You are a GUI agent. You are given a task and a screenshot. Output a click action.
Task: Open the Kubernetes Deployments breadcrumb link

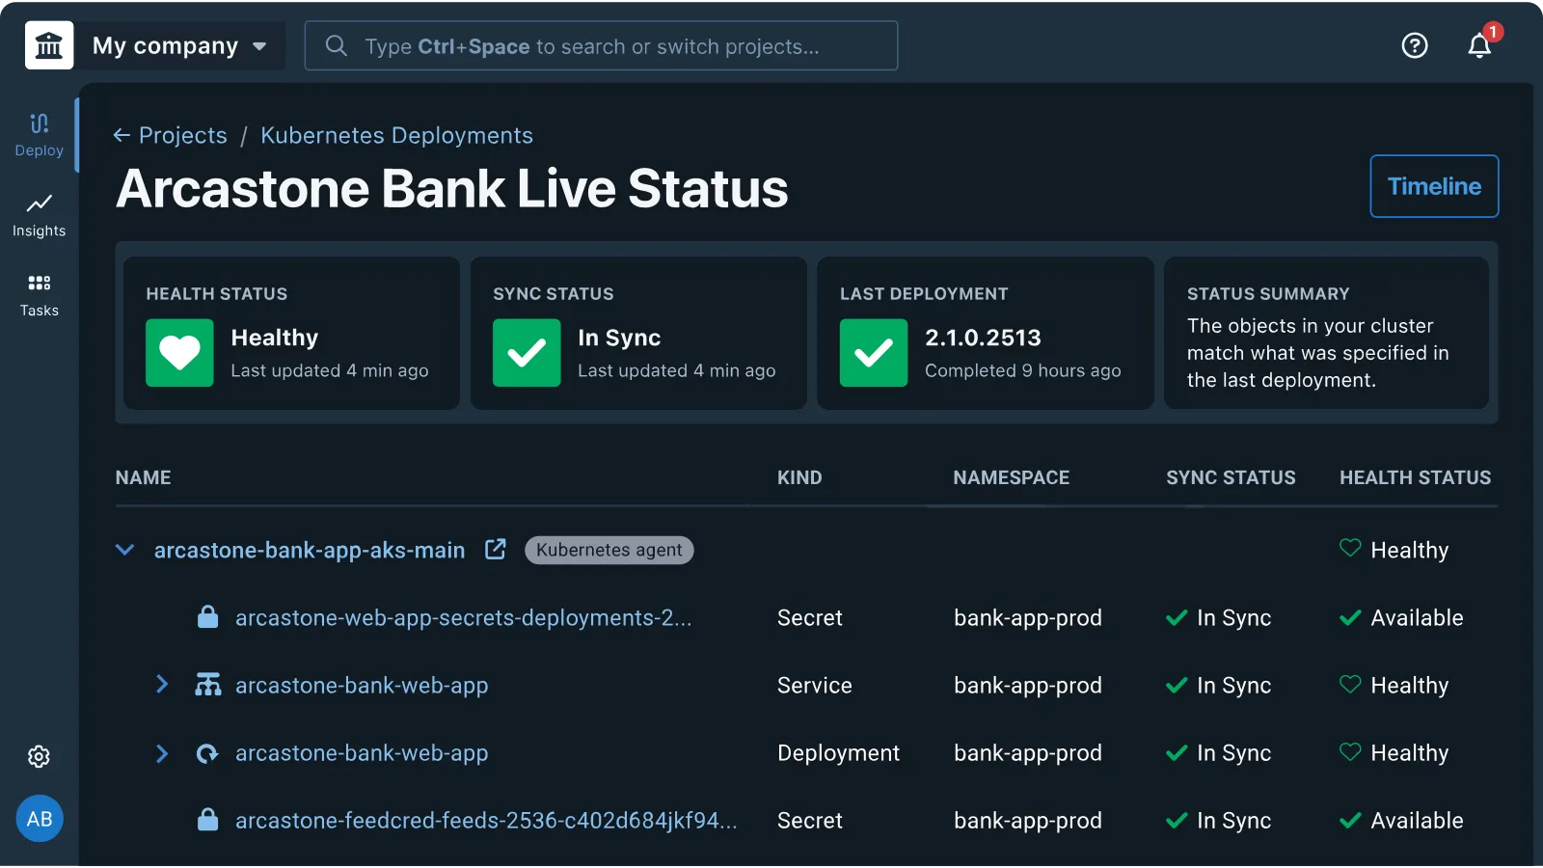(396, 135)
